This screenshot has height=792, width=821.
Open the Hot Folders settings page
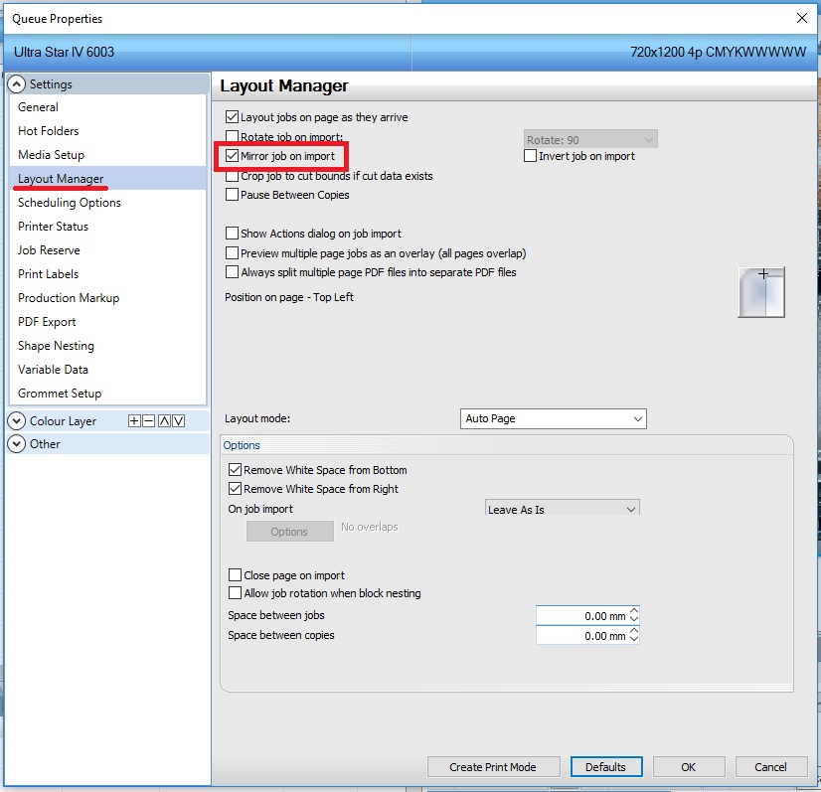[108, 131]
